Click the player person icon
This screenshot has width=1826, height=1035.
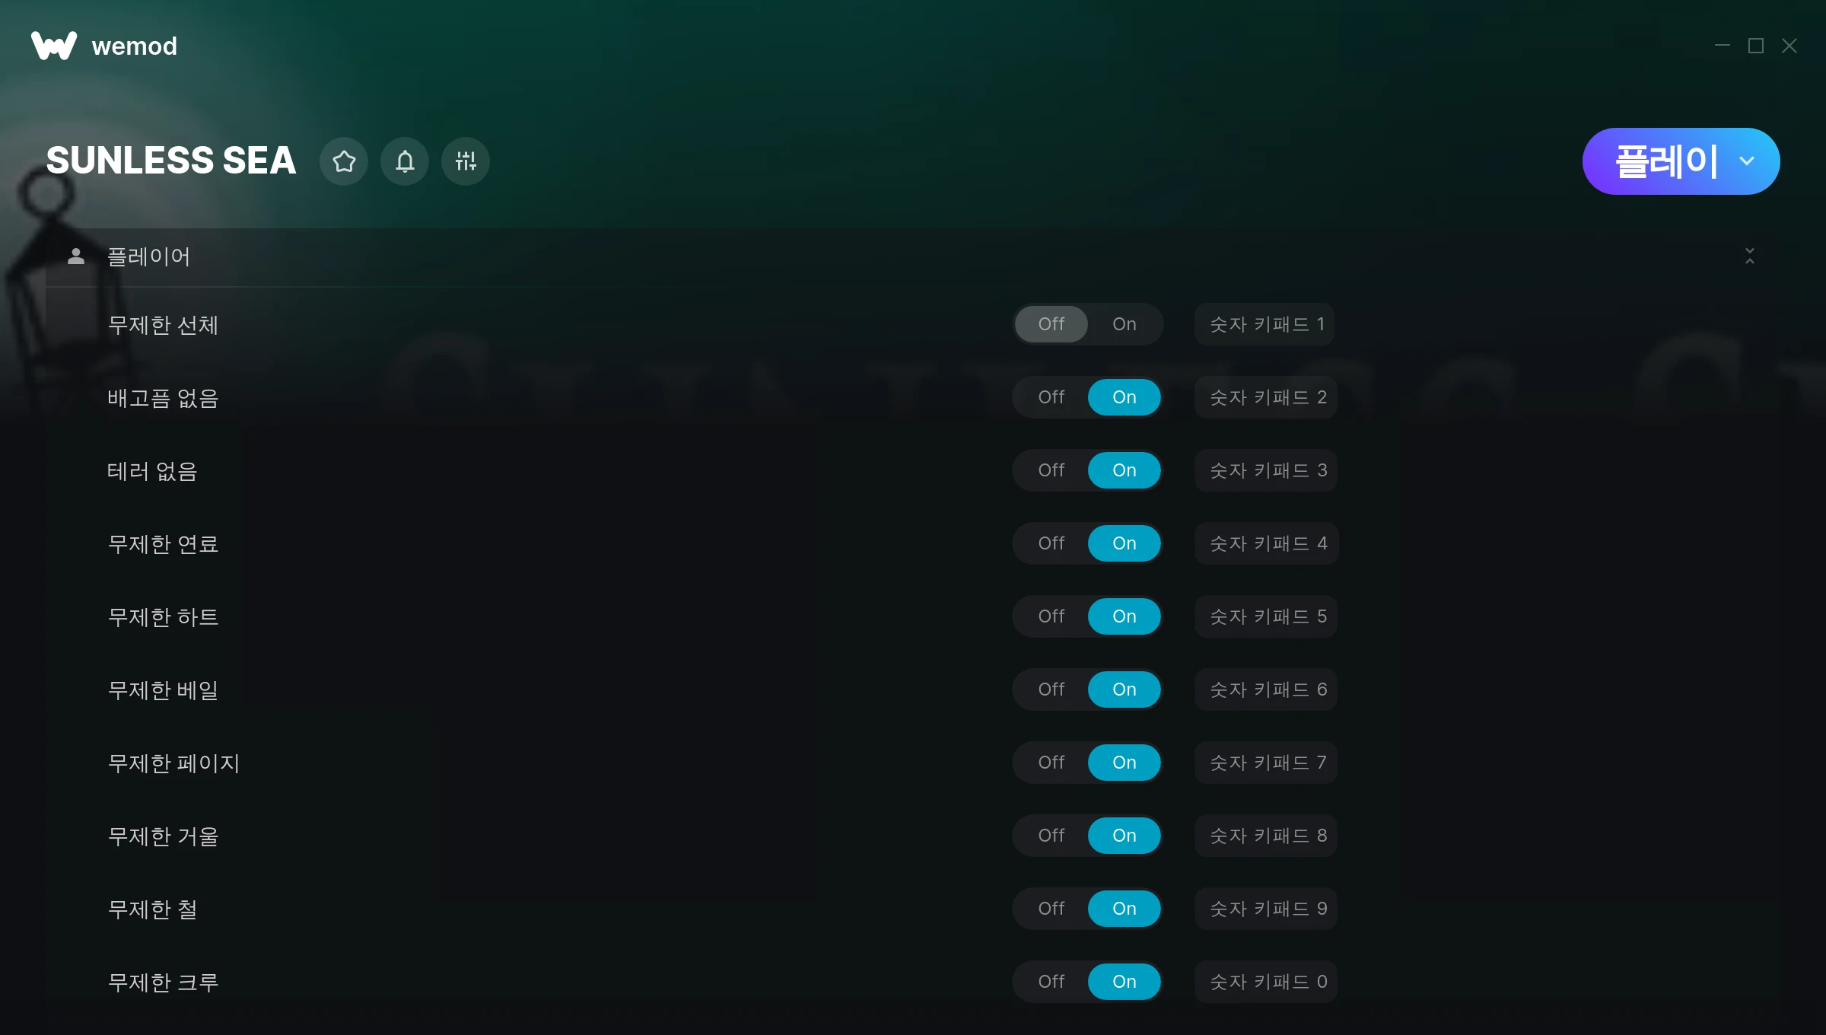coord(76,256)
